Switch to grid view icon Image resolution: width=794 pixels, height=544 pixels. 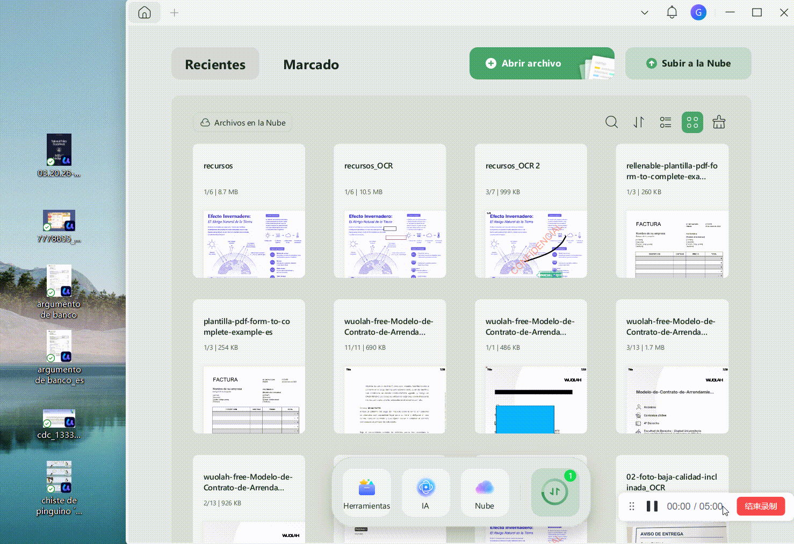(692, 122)
